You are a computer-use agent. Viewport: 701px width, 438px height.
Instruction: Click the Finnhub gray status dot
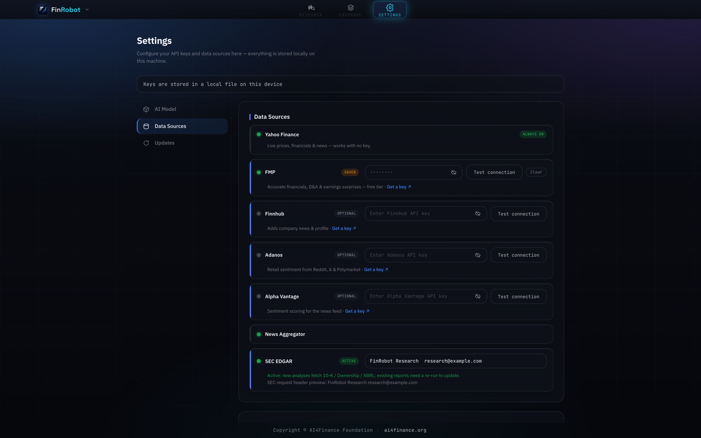tap(259, 214)
